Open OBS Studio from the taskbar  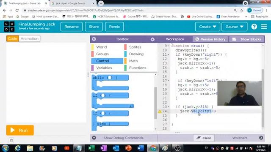pyautogui.click(x=177, y=148)
